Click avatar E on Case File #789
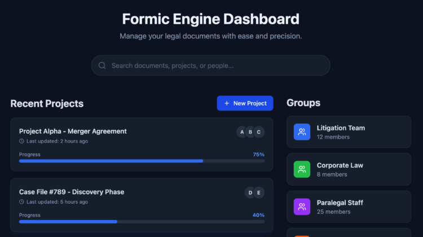The height and width of the screenshot is (237, 423). click(x=259, y=193)
